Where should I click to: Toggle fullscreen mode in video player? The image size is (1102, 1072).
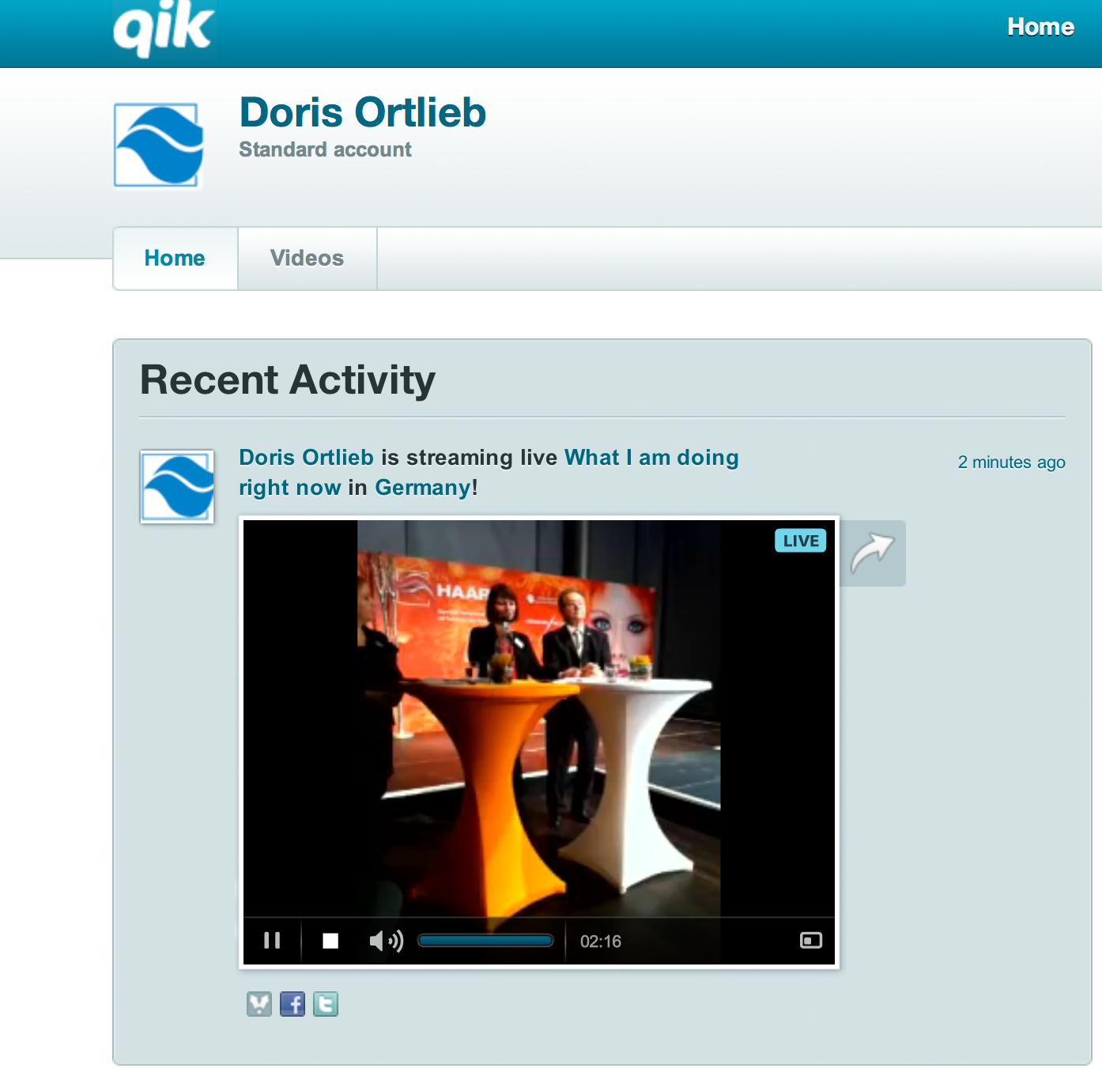click(x=811, y=941)
